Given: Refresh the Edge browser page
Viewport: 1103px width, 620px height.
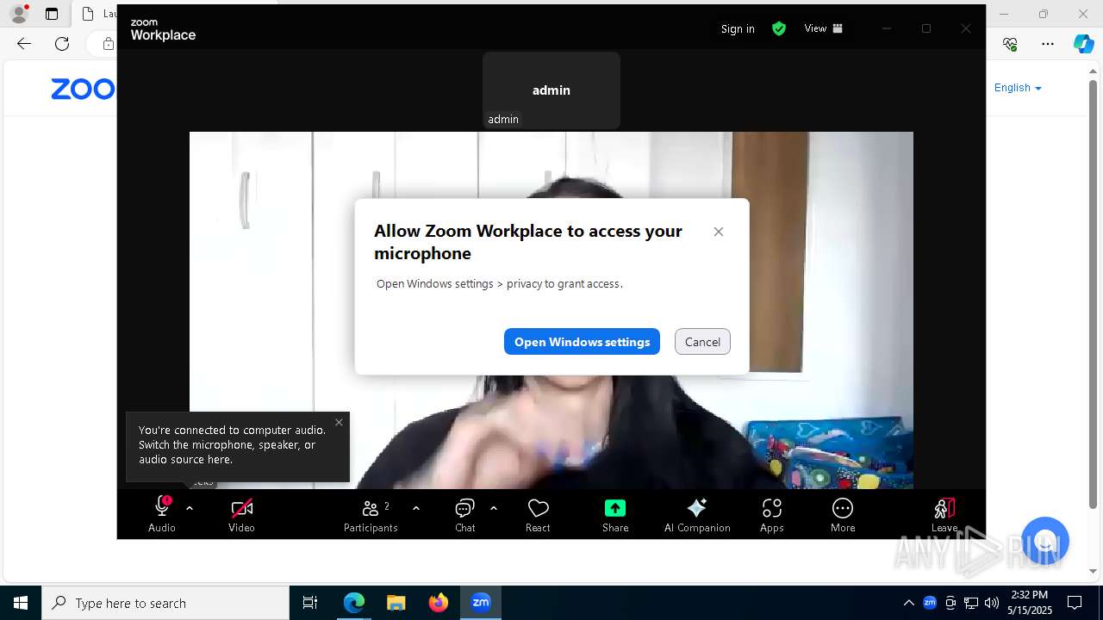Looking at the screenshot, I should point(62,44).
